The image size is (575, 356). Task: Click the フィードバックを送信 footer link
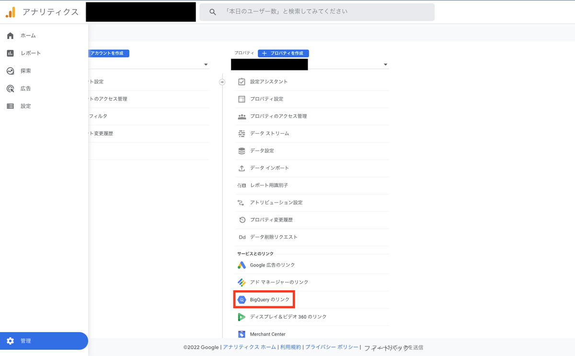(x=393, y=347)
